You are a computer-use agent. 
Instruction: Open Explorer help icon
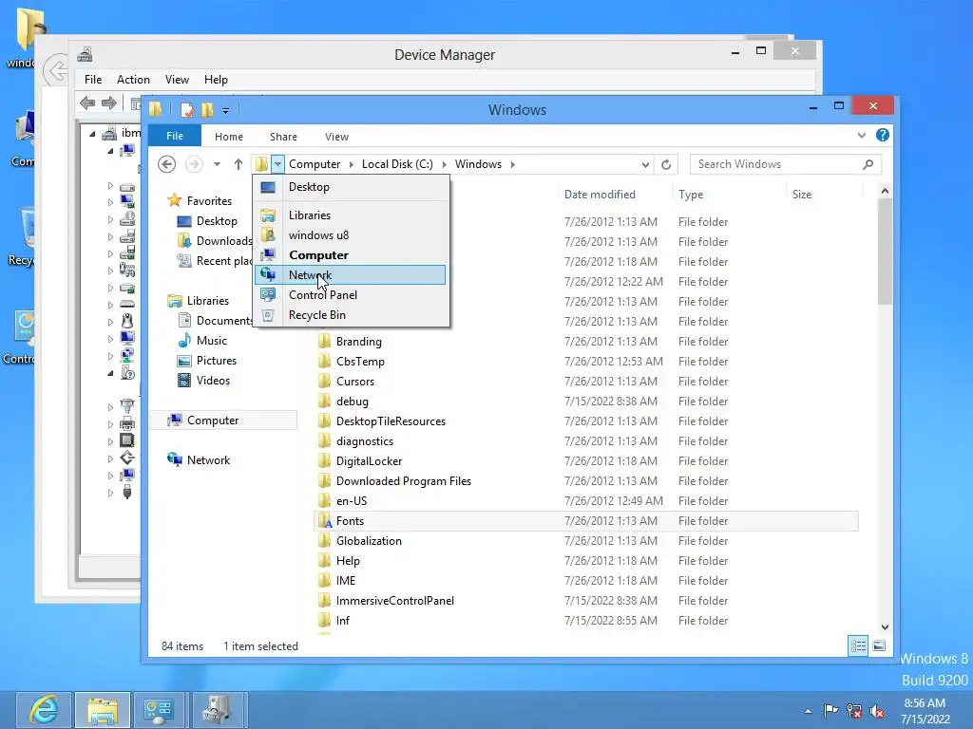point(883,135)
